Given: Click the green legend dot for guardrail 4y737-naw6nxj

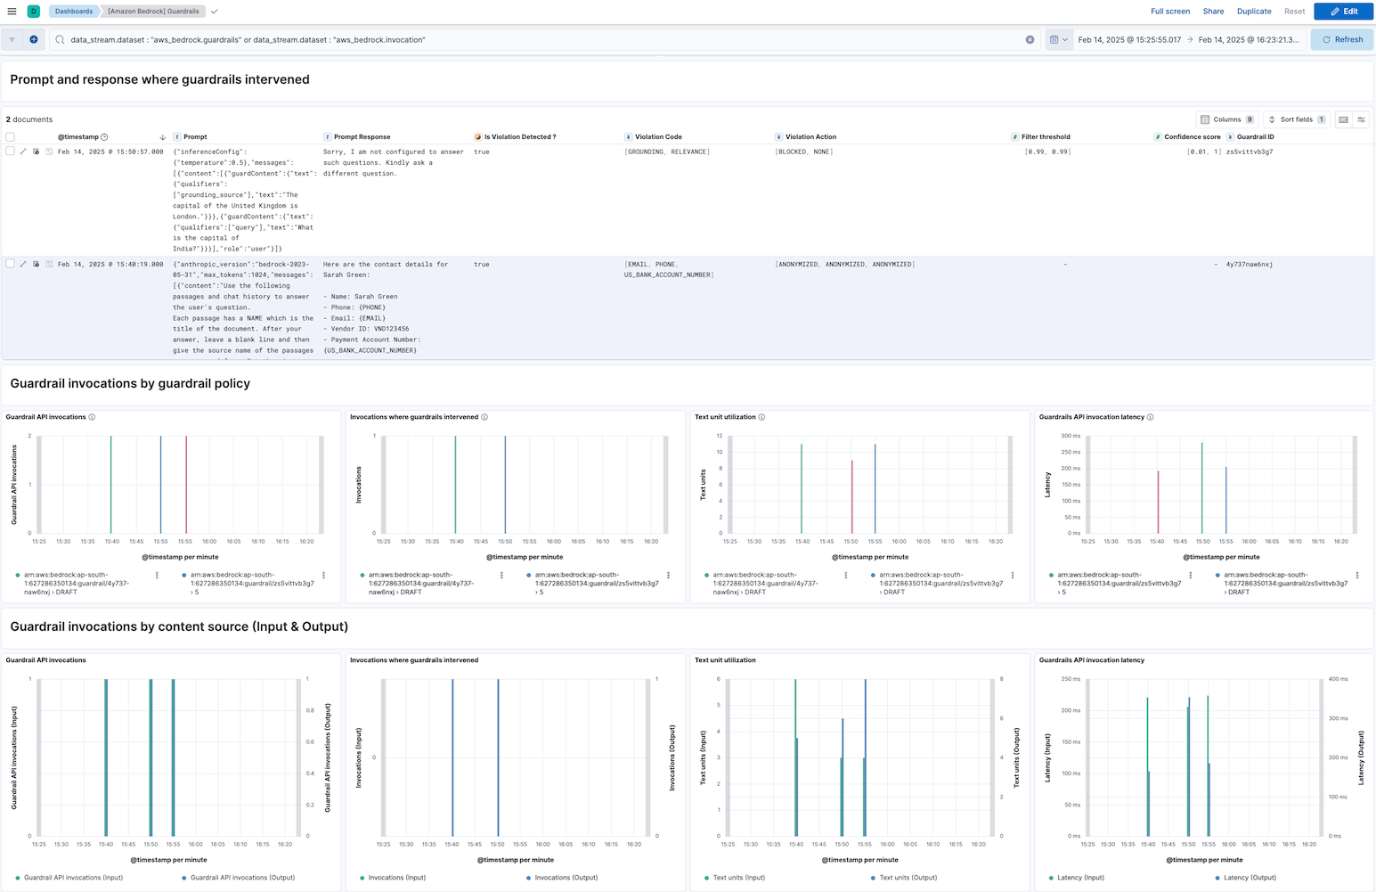Looking at the screenshot, I should coord(18,576).
